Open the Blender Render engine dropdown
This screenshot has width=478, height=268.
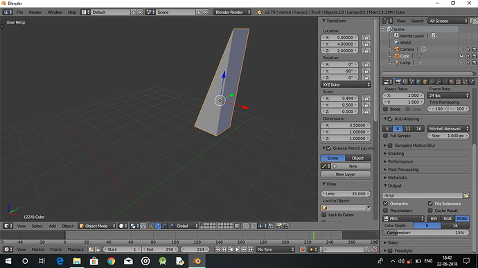232,12
